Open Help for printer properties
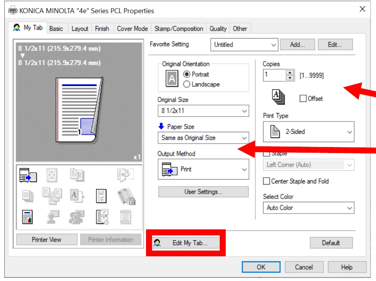Screen dimensions: 376x281 pos(347,267)
